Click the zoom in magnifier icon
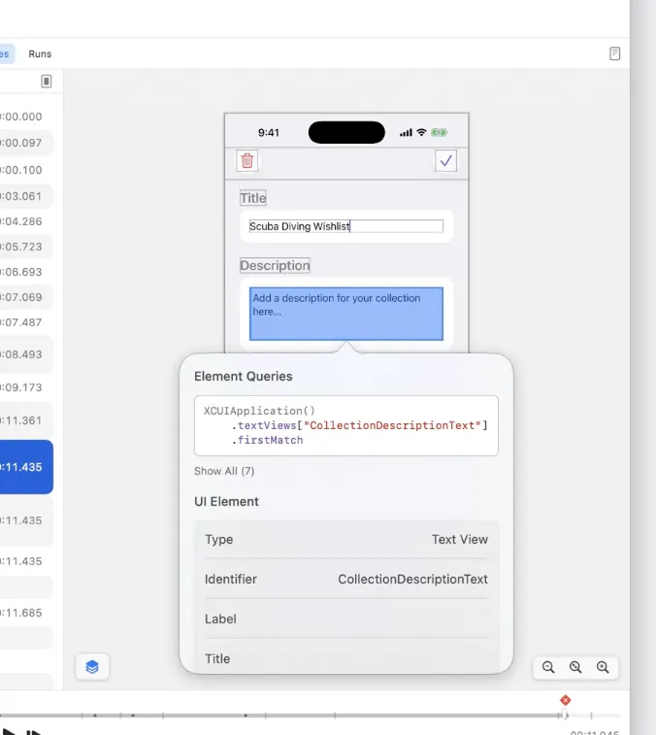Image resolution: width=656 pixels, height=735 pixels. pos(603,667)
